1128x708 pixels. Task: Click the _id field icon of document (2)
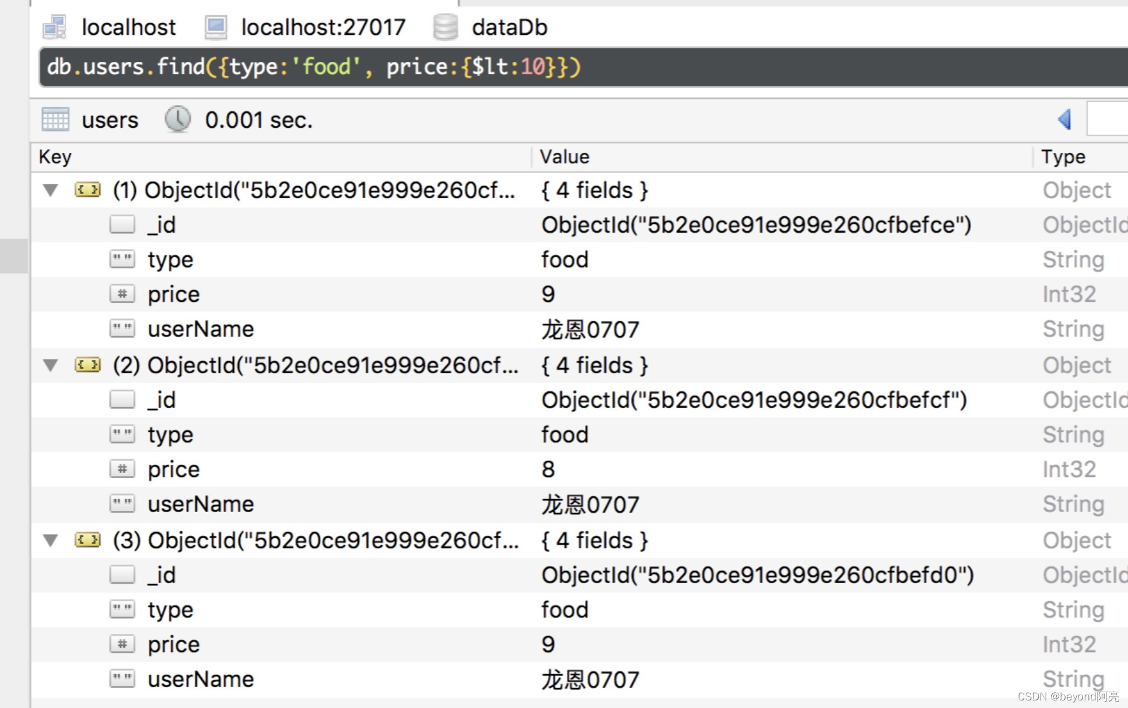pos(122,399)
